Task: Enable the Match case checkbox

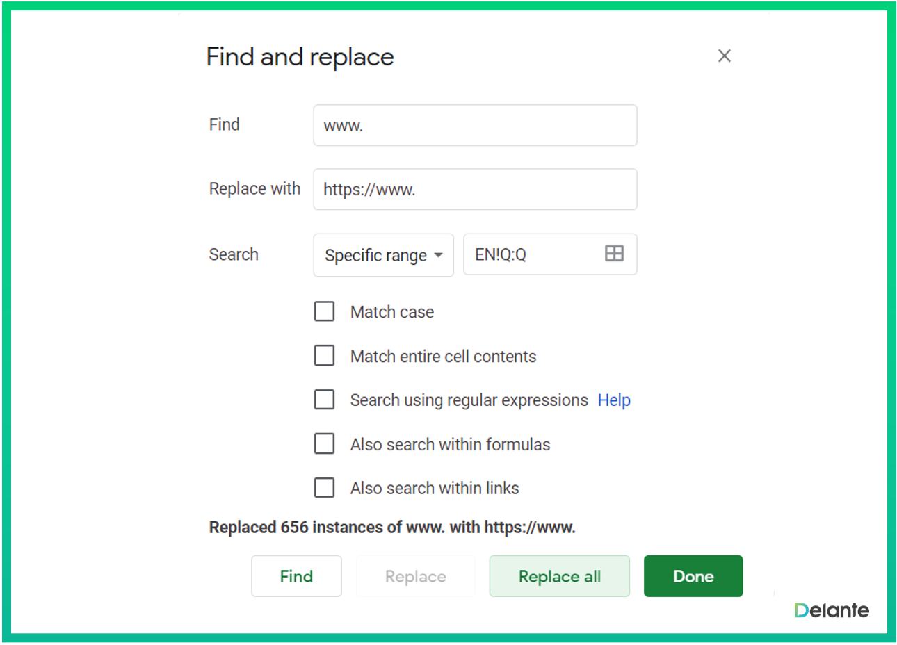Action: click(325, 311)
